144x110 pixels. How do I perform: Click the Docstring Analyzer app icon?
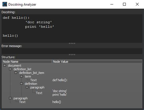tap(5, 4)
